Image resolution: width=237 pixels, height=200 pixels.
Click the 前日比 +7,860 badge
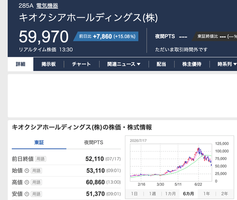click(106, 36)
